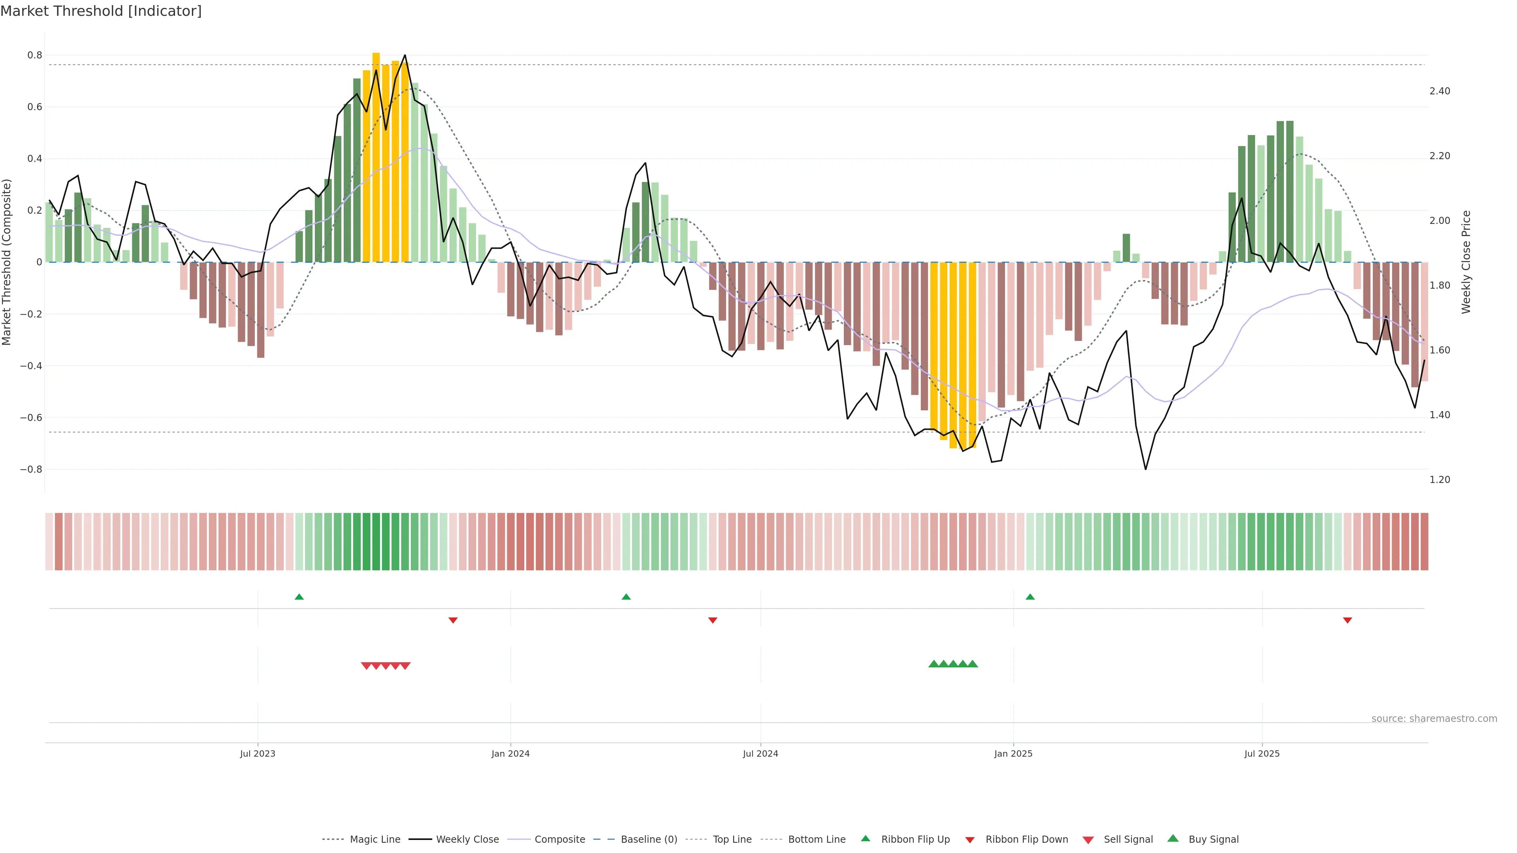This screenshot has width=1517, height=853.
Task: Click the green ribbon flip up marker after Jan 2025
Action: click(x=1030, y=597)
